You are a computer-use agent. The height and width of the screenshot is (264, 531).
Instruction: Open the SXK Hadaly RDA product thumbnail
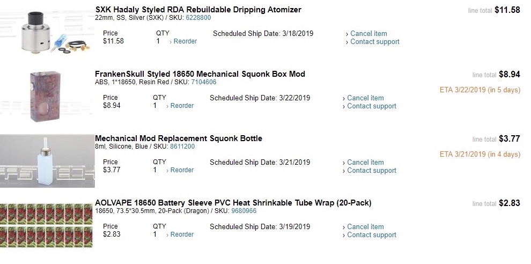(x=47, y=32)
